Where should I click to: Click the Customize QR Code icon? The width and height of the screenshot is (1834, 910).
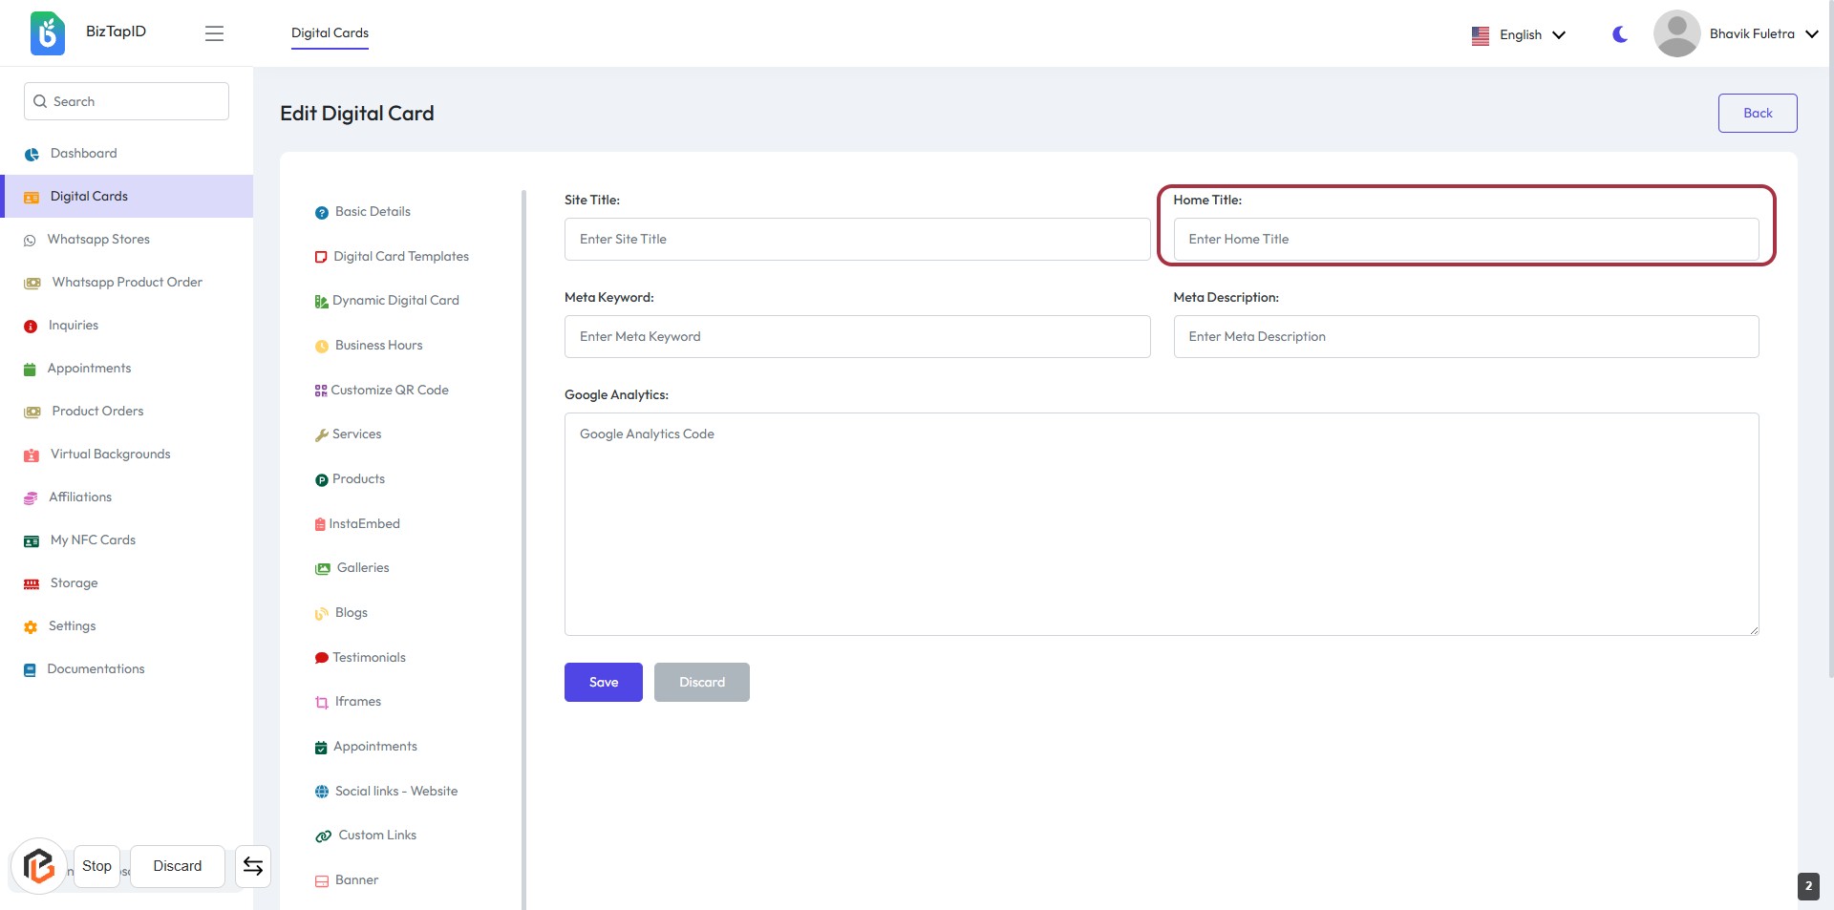point(321,391)
